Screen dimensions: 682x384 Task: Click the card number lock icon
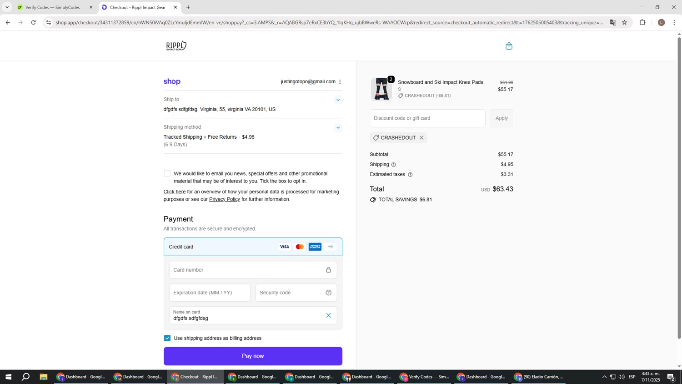click(x=328, y=270)
